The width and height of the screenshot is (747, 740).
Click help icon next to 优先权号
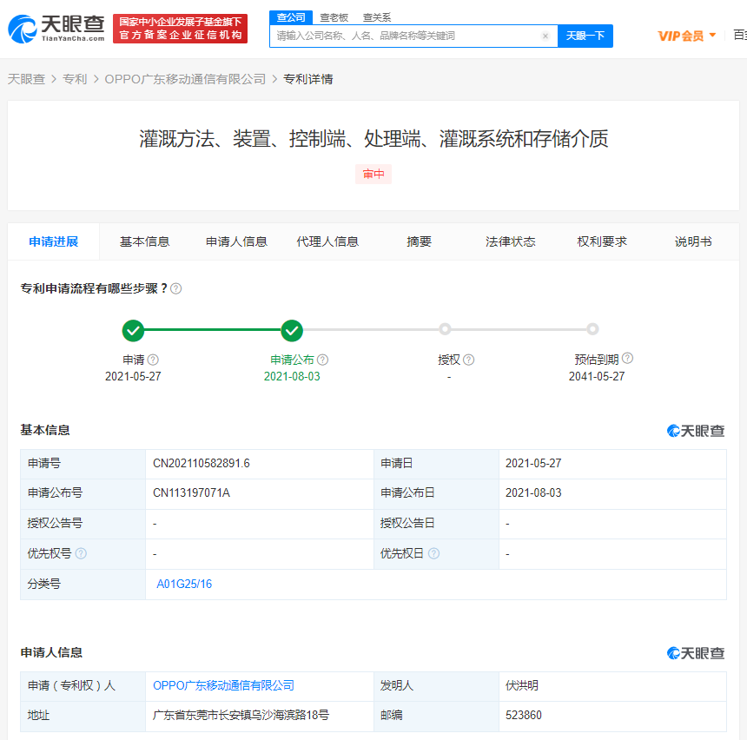click(81, 553)
